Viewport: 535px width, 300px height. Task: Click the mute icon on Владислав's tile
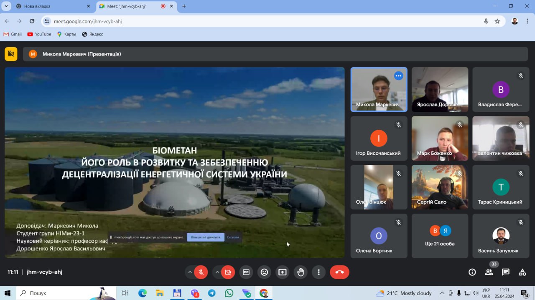coord(520,76)
